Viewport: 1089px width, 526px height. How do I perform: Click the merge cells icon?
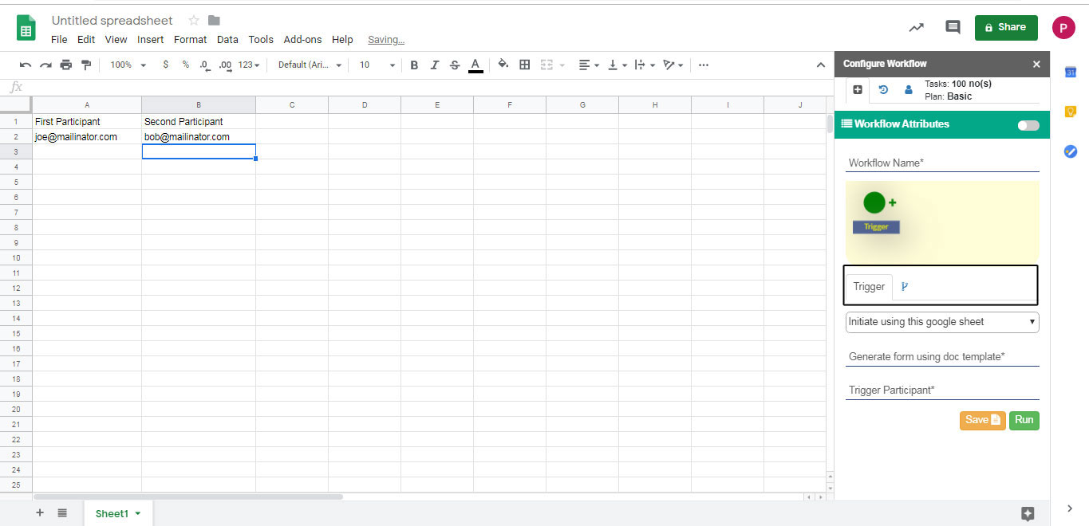click(547, 65)
